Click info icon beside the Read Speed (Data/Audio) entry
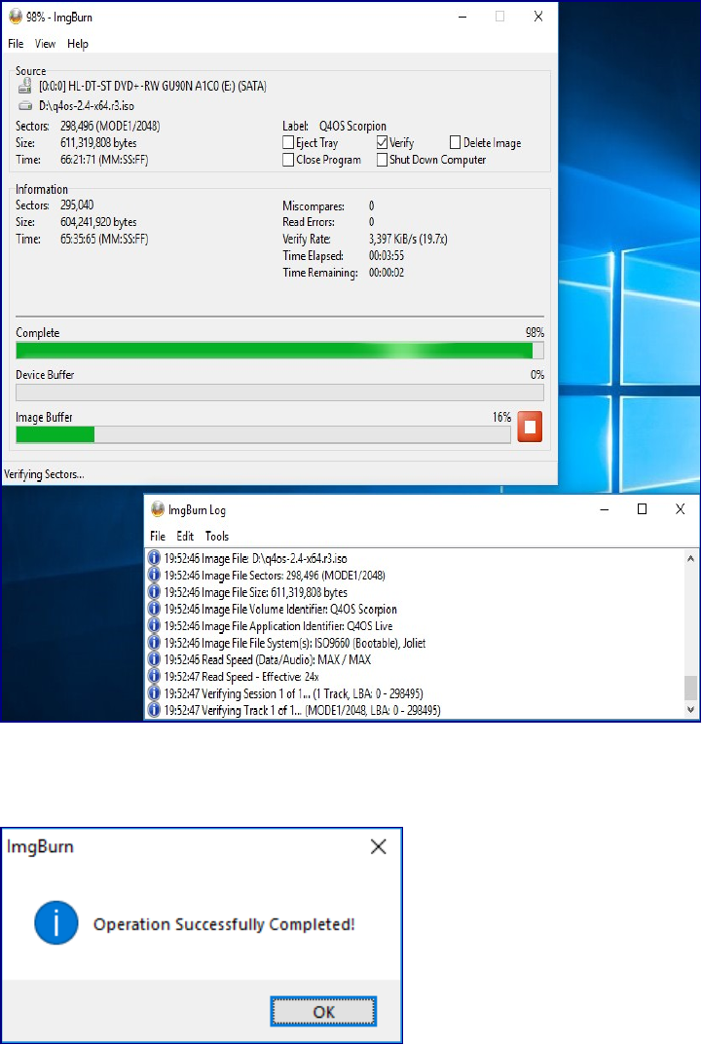Screen dimensions: 702x1045 [x=154, y=659]
